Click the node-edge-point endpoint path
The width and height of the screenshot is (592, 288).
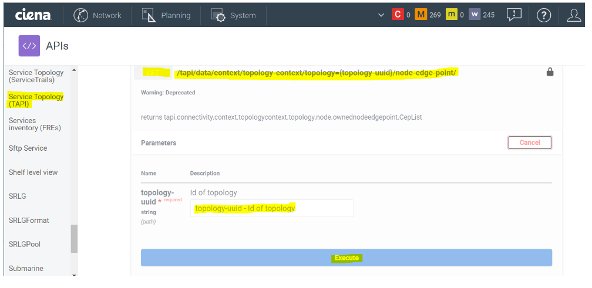pos(317,72)
